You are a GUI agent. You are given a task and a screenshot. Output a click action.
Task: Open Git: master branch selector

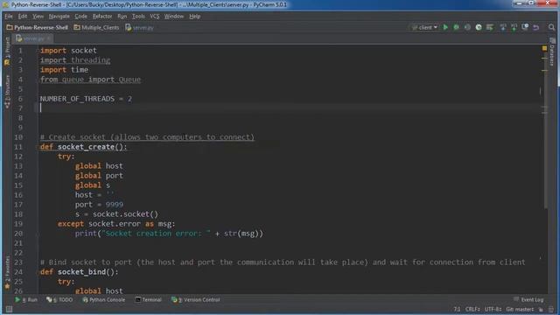[520, 309]
